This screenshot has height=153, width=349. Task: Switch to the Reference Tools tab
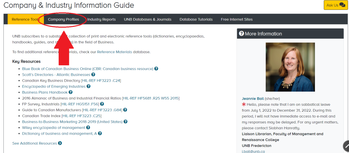pyautogui.click(x=26, y=19)
